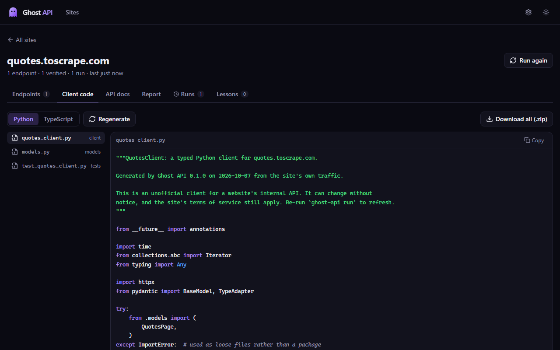
Task: Click the history clock icon on Runs tab
Action: (x=176, y=94)
